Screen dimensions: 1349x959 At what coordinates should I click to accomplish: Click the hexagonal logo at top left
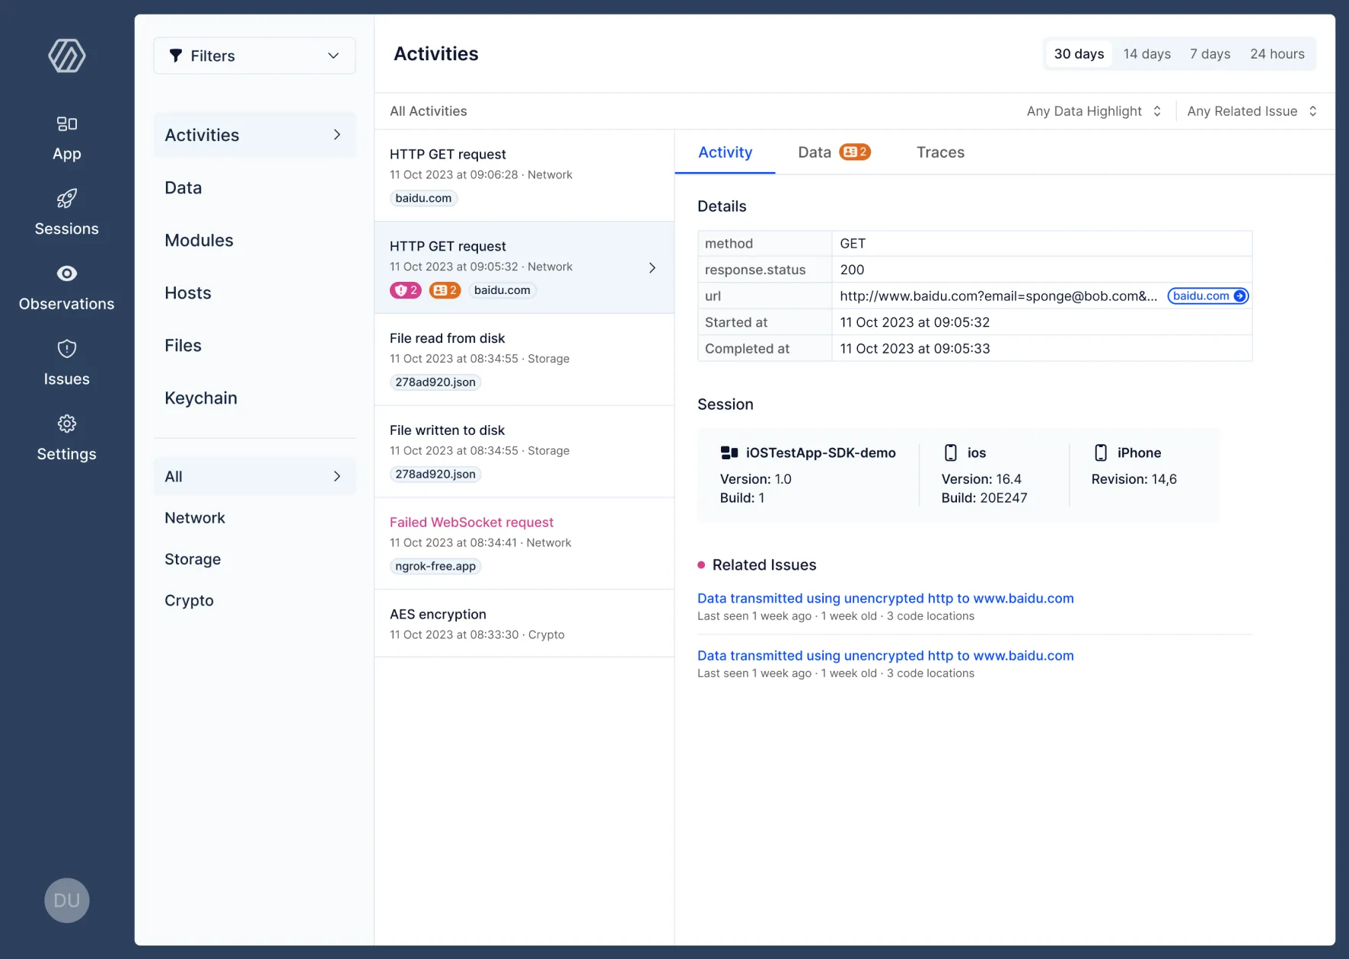tap(66, 56)
